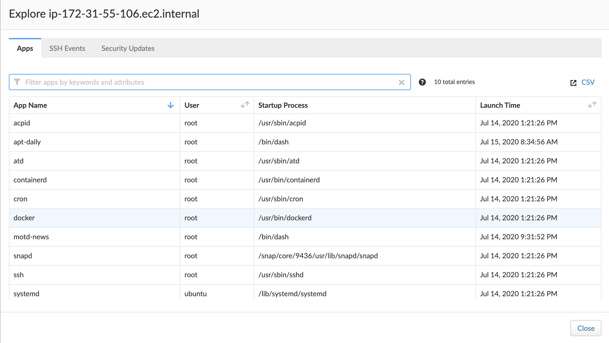Click /usr/sbin/atd startup process

coord(279,161)
